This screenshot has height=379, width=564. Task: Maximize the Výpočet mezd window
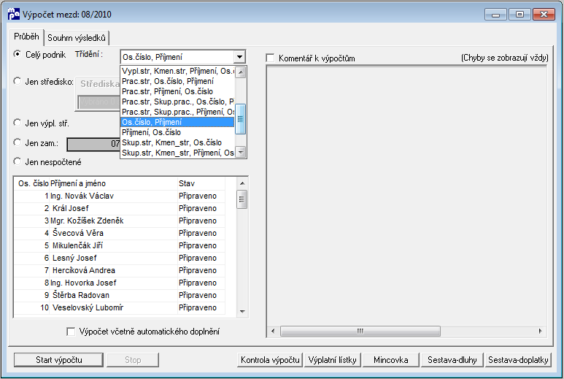click(519, 15)
